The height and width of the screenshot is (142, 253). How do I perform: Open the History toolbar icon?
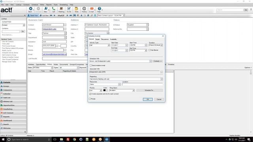(84, 9)
